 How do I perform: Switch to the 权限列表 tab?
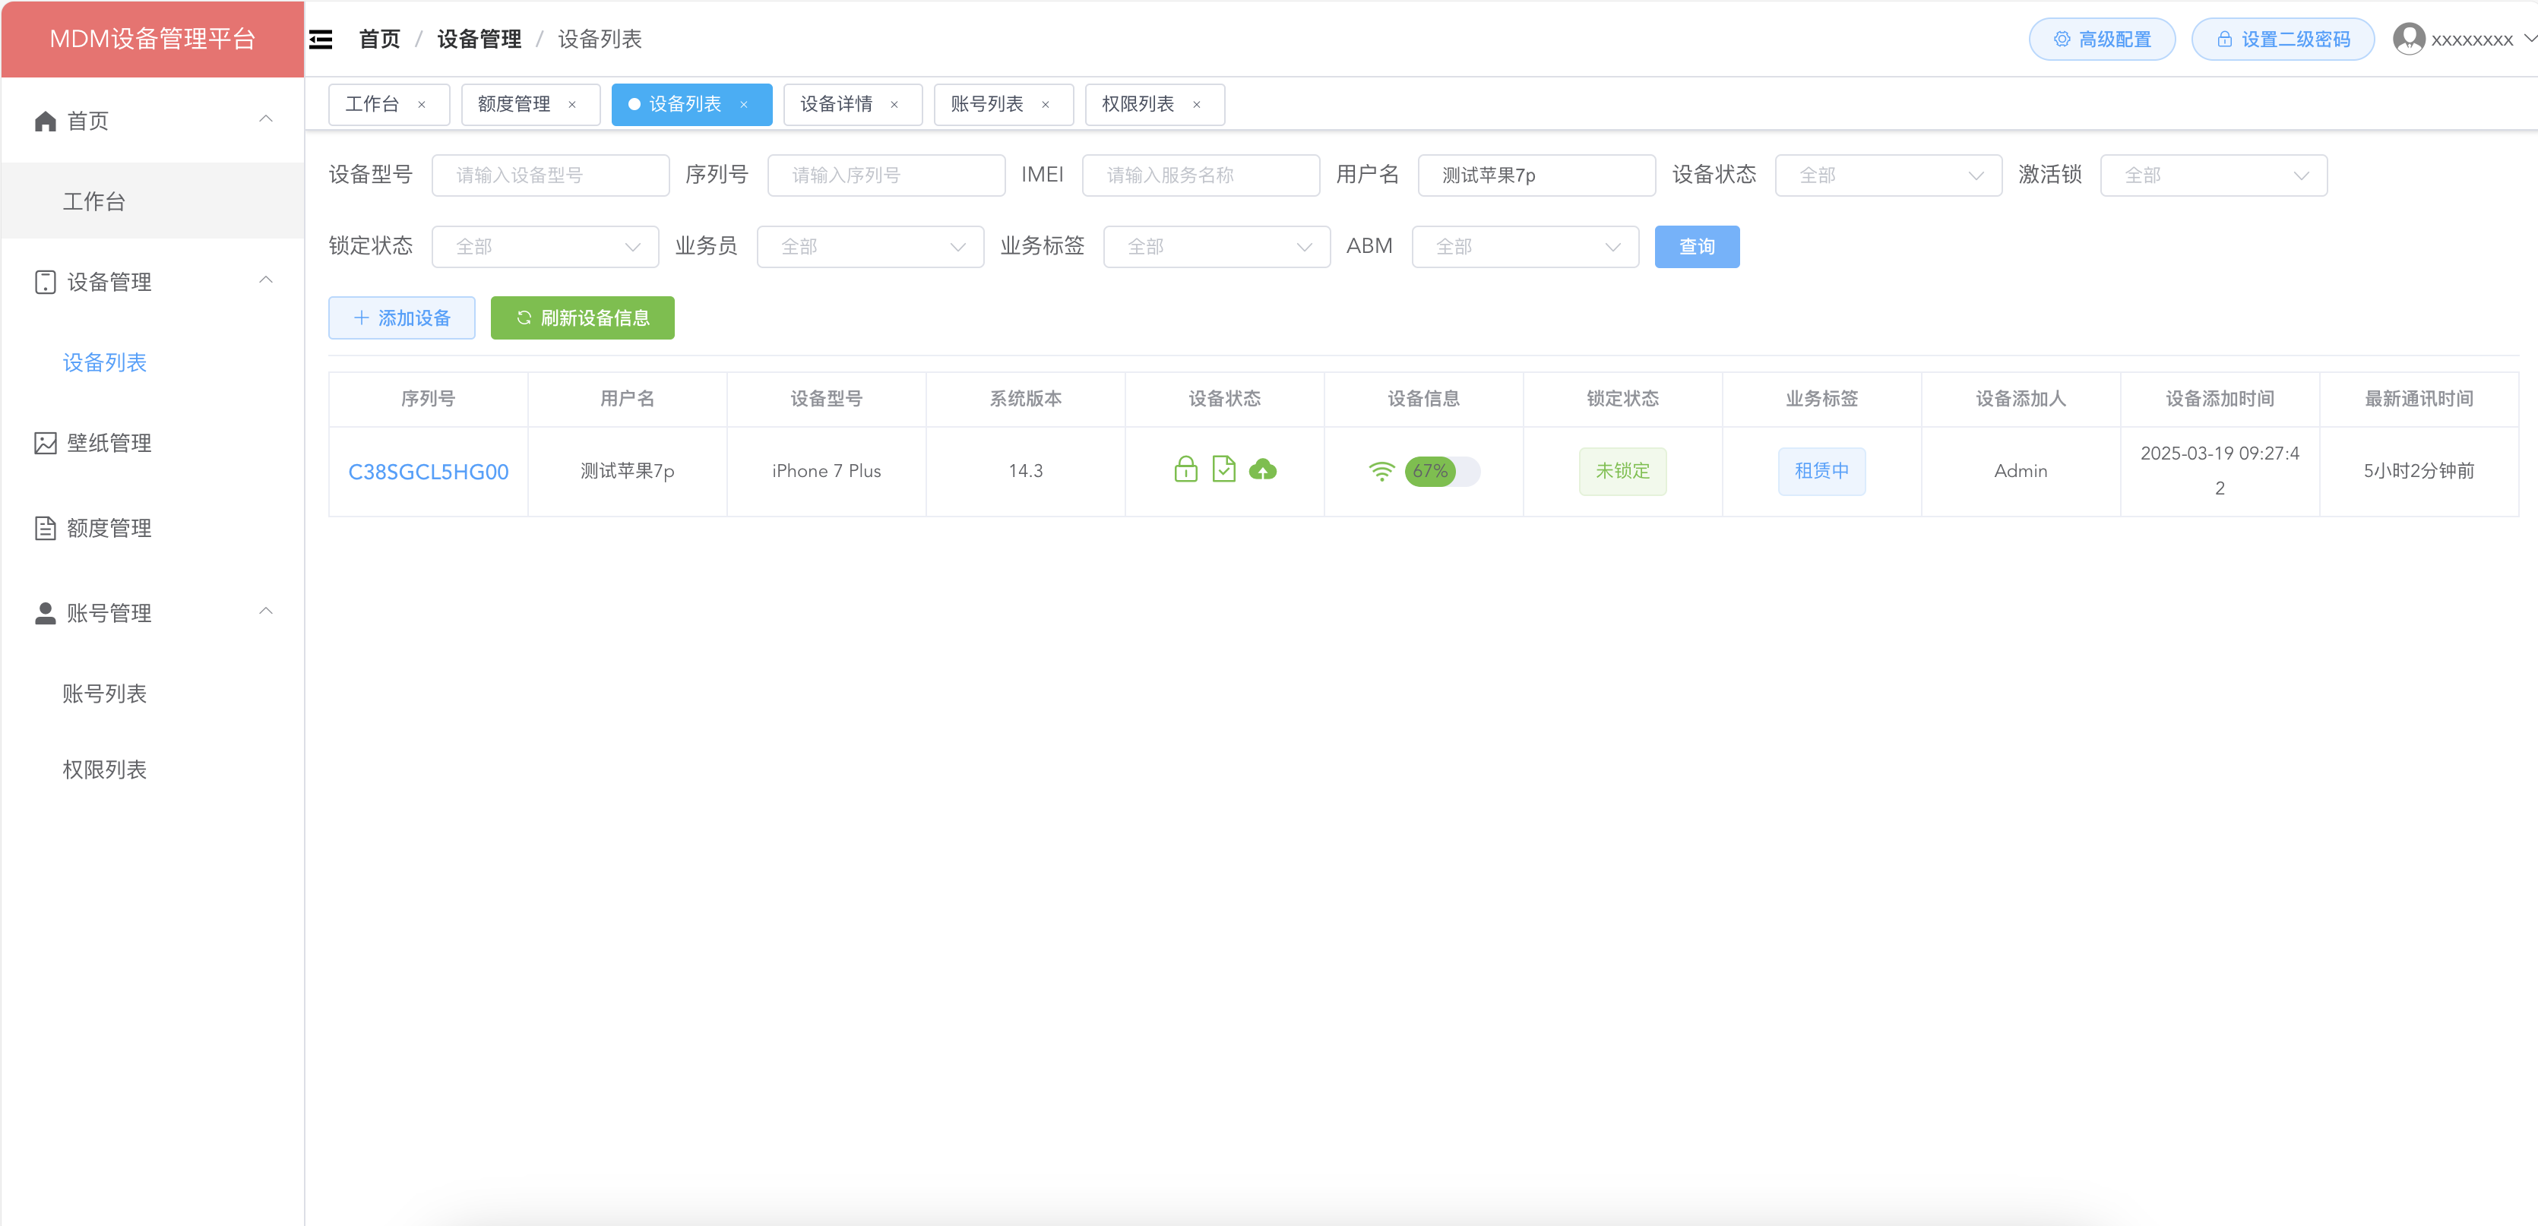pos(1137,104)
